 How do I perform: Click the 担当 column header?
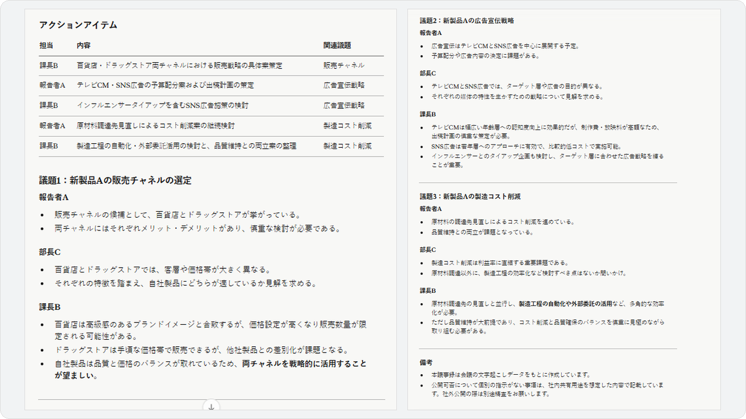(47, 45)
